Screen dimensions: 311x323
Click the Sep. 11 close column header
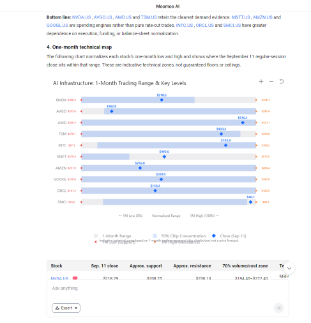pyautogui.click(x=105, y=266)
